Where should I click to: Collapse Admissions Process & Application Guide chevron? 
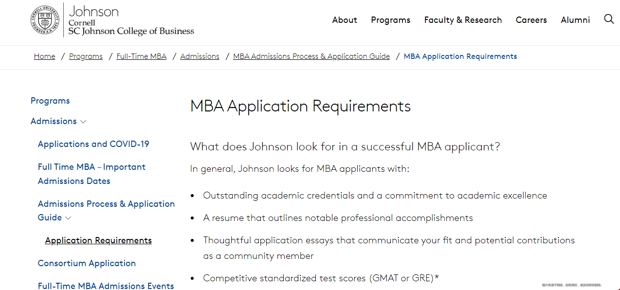pos(68,218)
